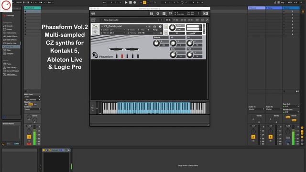Select the highlighted Plug-ins category

(x=11, y=47)
